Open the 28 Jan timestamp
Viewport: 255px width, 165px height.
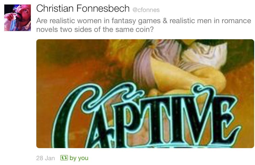pyautogui.click(x=45, y=158)
